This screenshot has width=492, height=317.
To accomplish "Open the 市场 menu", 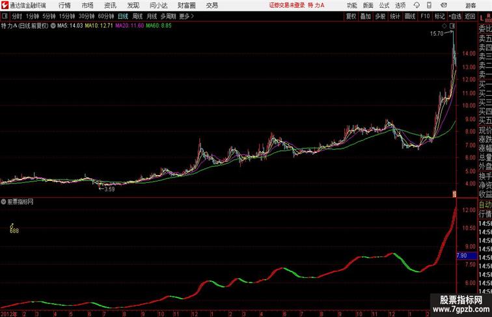I will [88, 5].
